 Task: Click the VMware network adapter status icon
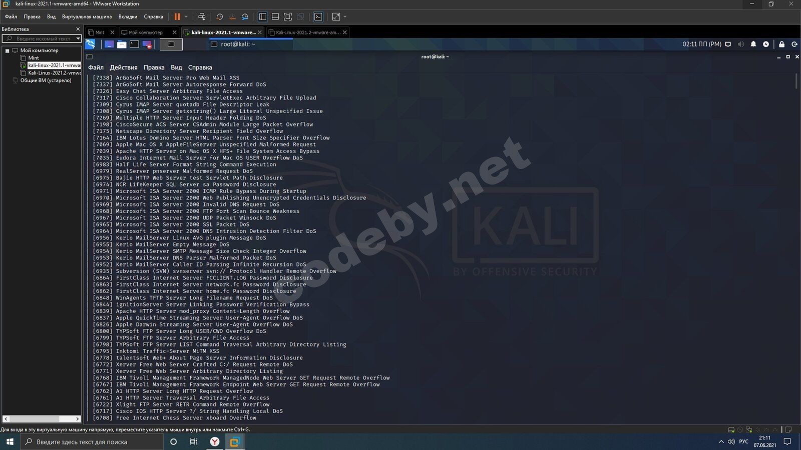tap(749, 429)
